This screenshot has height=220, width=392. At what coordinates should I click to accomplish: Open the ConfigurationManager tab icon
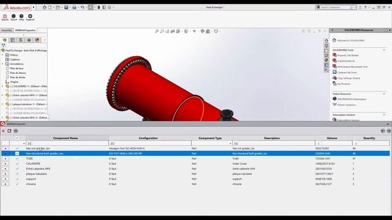pyautogui.click(x=21, y=40)
